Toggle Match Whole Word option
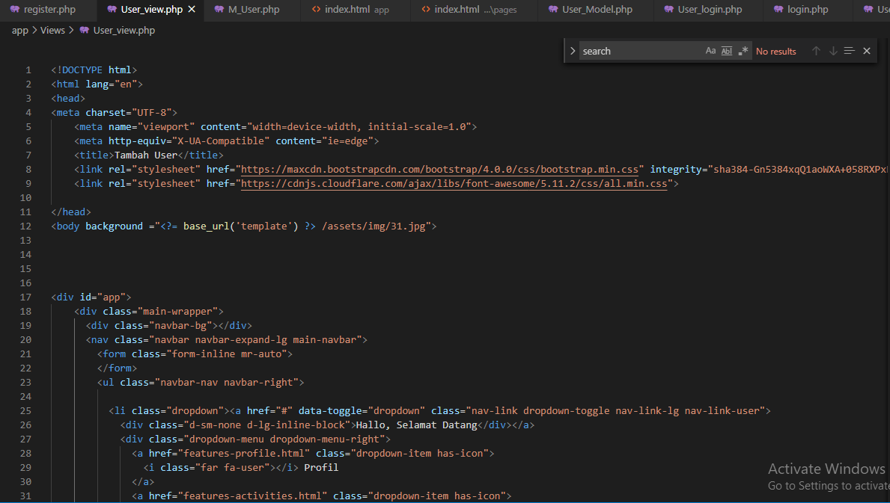Viewport: 890px width, 503px height. 727,51
